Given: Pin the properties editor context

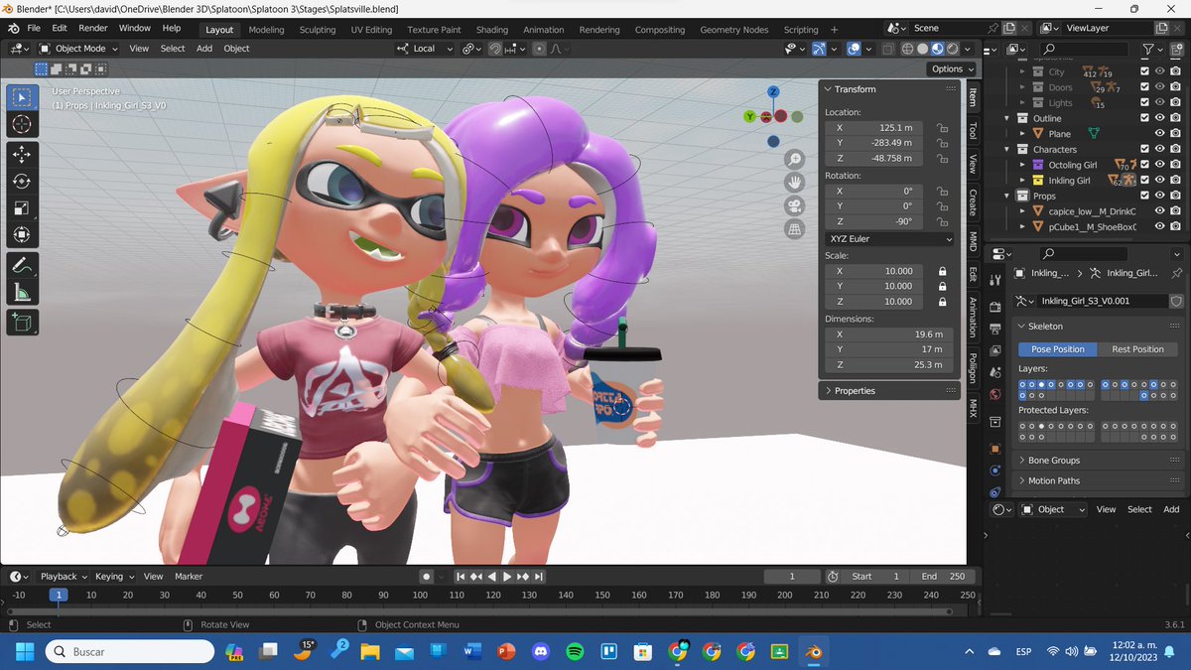Looking at the screenshot, I should coord(1177,273).
